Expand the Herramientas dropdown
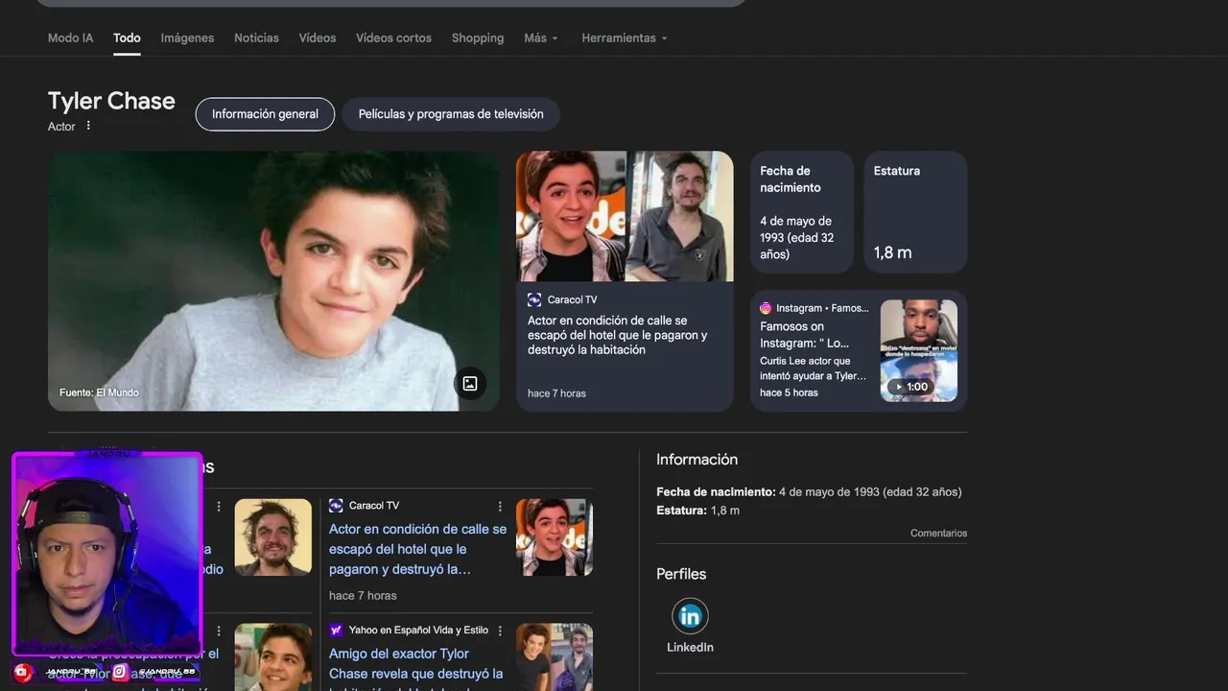 click(625, 37)
